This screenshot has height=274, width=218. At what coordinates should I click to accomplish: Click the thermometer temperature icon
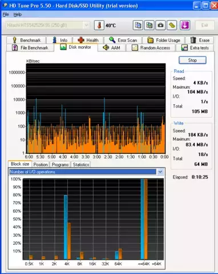[x=99, y=25]
